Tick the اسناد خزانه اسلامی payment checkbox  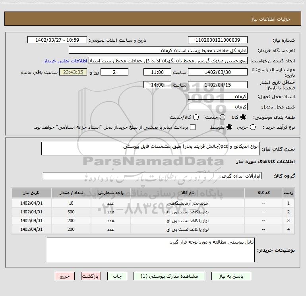click(x=193, y=127)
